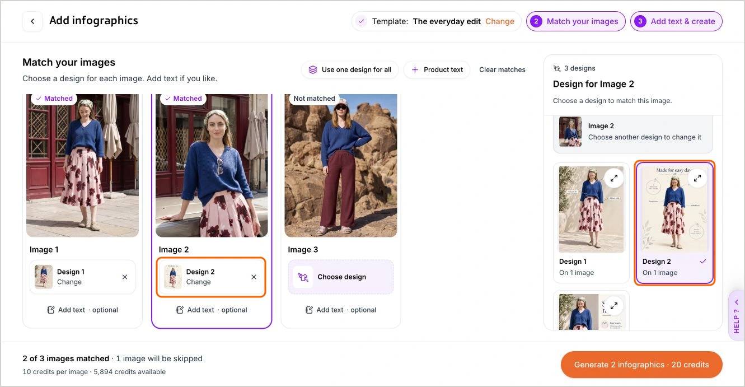Select the Image 2 photo
The image size is (745, 387).
click(x=212, y=165)
